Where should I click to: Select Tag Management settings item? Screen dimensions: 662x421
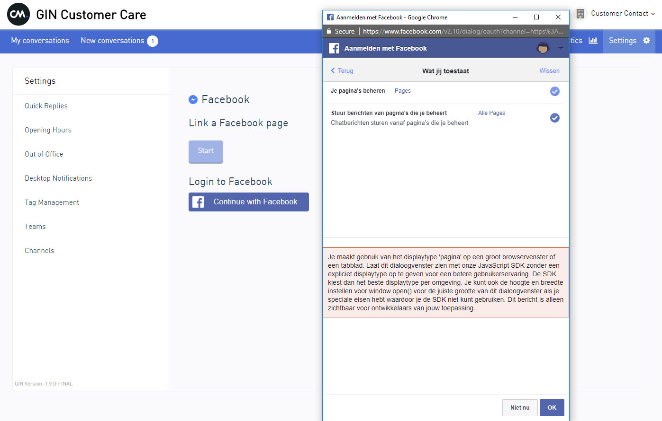click(x=52, y=202)
